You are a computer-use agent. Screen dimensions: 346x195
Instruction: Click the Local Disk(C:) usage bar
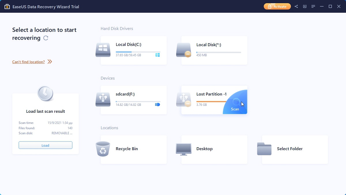[138, 52]
